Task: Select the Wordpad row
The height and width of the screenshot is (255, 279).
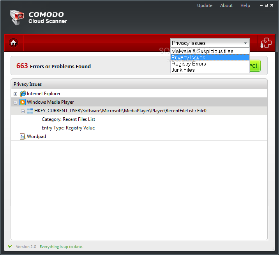Action: [x=139, y=136]
